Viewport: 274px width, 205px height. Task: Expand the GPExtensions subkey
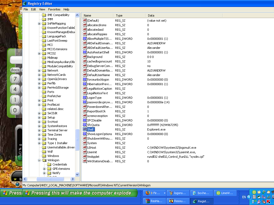(44, 169)
